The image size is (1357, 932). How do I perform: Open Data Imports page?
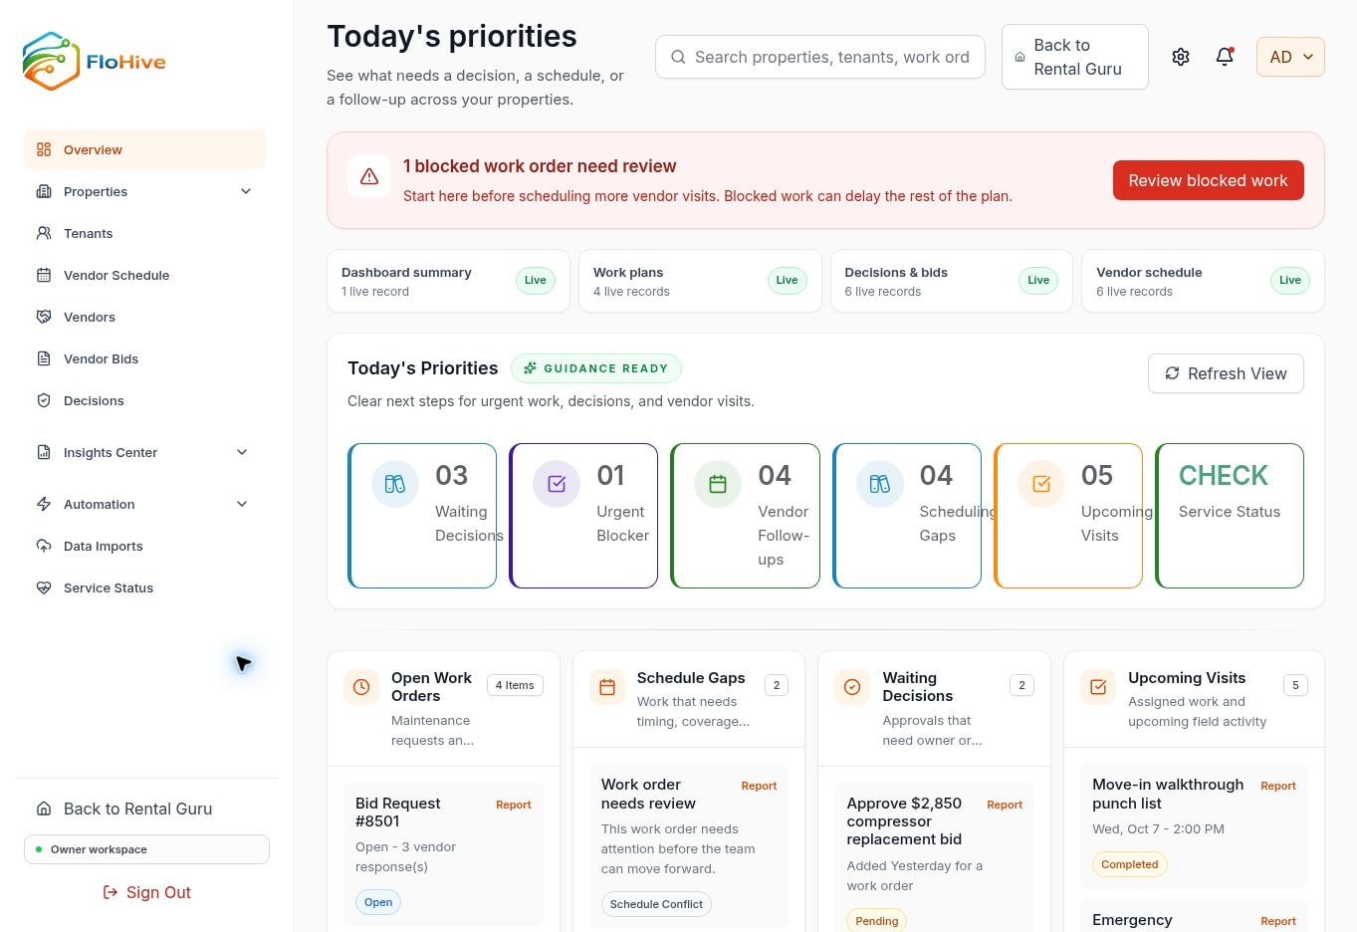tap(145, 546)
